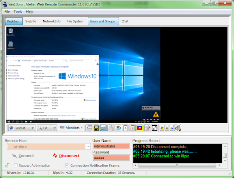Click the floppy disk save screenshot icon
This screenshot has height=178, width=234.
point(96,128)
